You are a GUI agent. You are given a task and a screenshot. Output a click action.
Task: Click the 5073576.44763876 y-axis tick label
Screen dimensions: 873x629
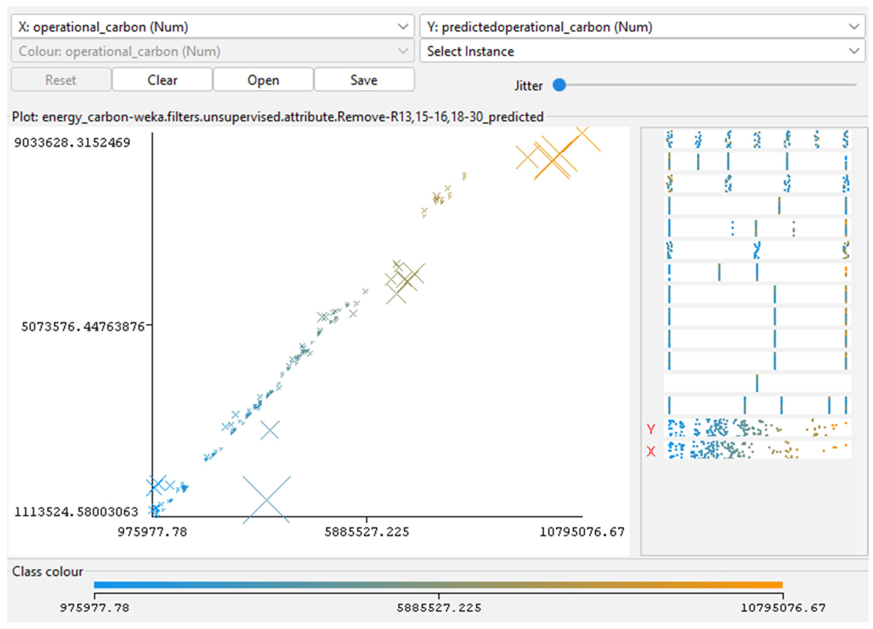pyautogui.click(x=83, y=327)
